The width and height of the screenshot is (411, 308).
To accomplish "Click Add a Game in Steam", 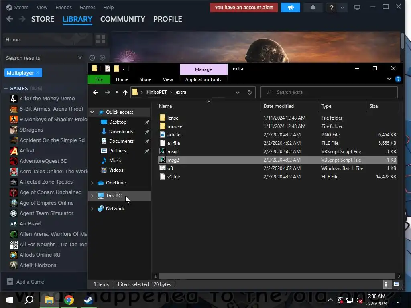I will [x=30, y=282].
